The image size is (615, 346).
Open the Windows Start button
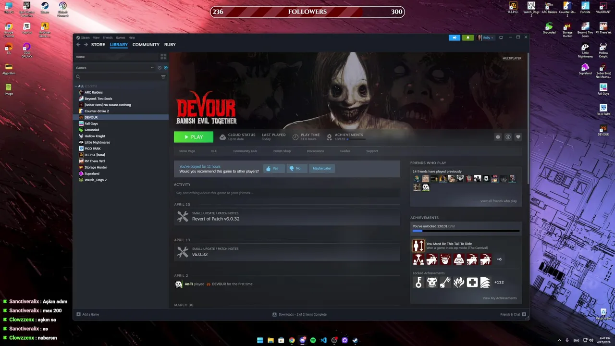click(260, 340)
